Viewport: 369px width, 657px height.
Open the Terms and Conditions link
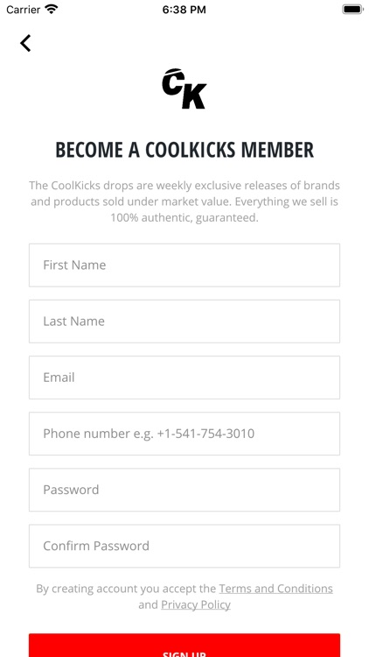275,589
